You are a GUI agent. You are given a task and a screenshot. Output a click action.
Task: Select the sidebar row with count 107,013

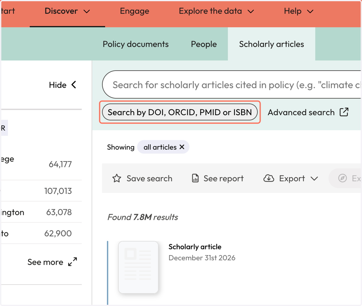coord(41,191)
